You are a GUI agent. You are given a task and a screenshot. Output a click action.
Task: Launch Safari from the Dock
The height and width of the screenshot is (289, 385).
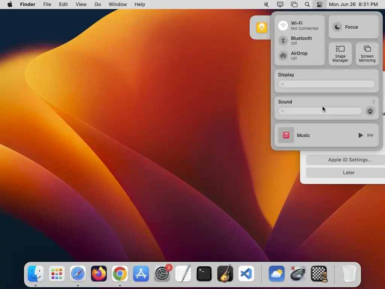(78, 274)
